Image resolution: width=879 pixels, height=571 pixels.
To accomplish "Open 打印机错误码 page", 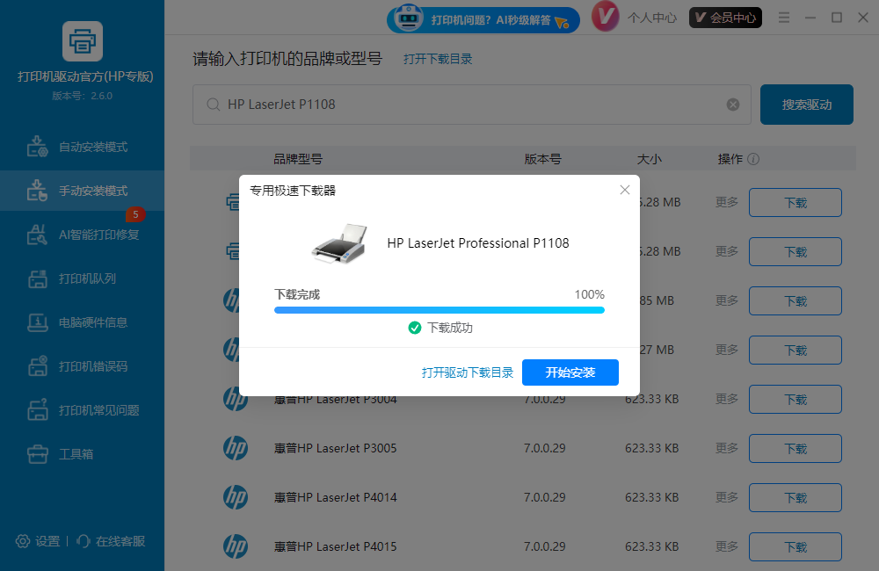I will (92, 366).
